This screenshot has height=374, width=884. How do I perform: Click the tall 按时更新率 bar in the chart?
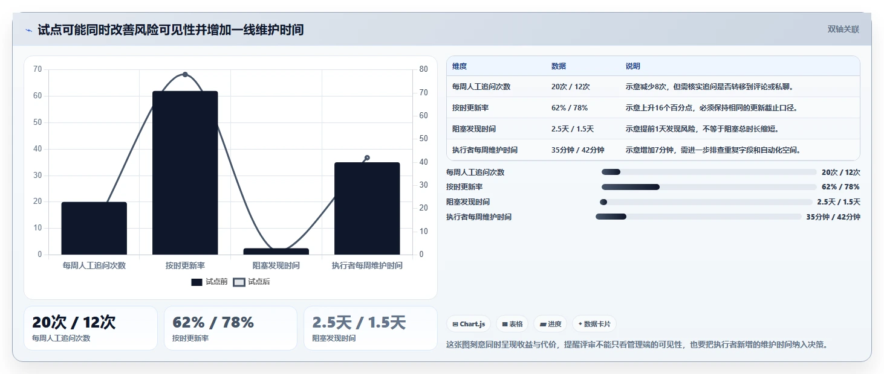pos(185,173)
